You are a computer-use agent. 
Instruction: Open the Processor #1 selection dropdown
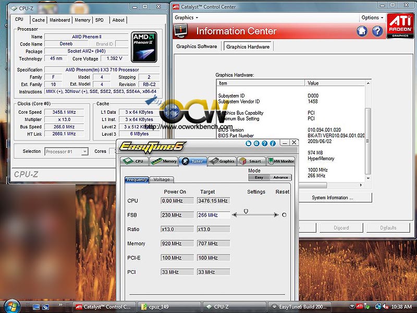(84, 152)
